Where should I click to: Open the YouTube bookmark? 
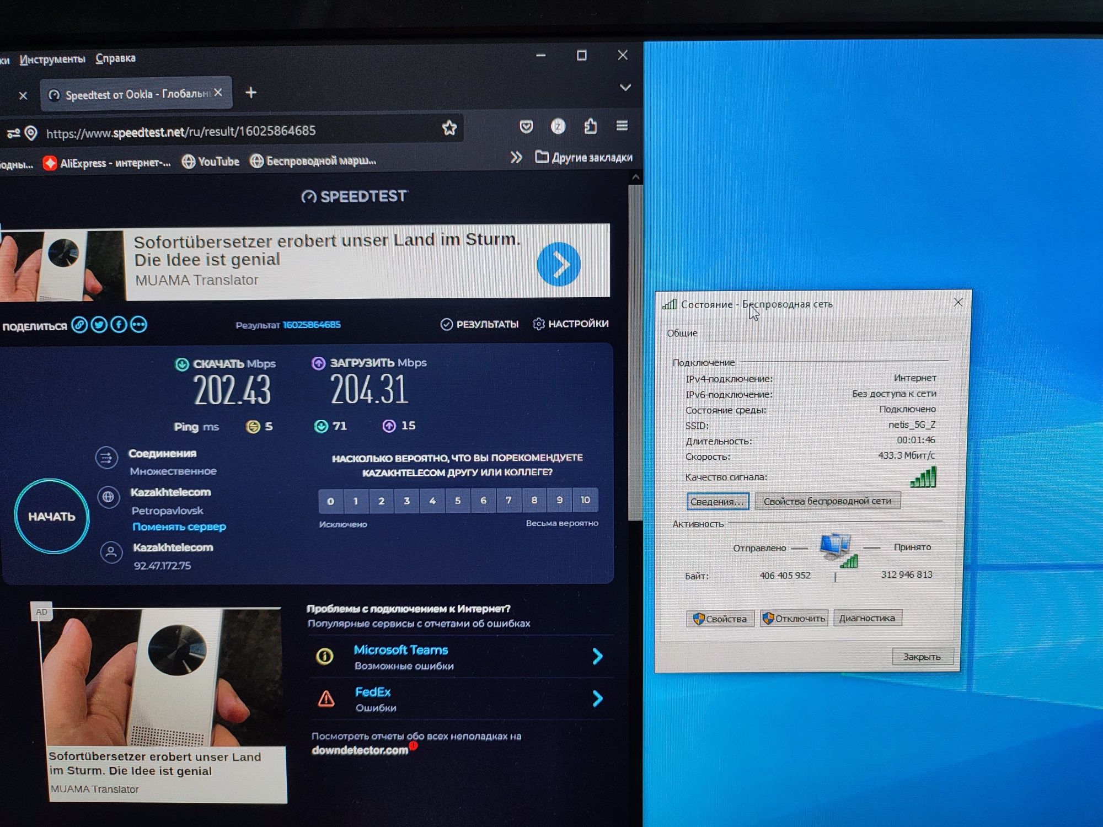coord(211,162)
